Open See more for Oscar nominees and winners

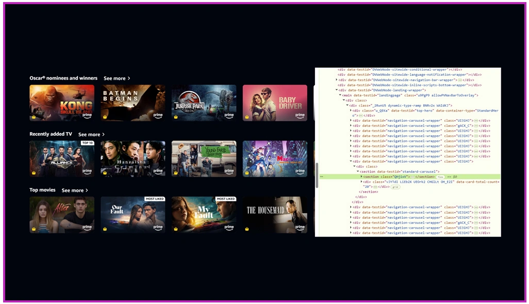pyautogui.click(x=117, y=78)
